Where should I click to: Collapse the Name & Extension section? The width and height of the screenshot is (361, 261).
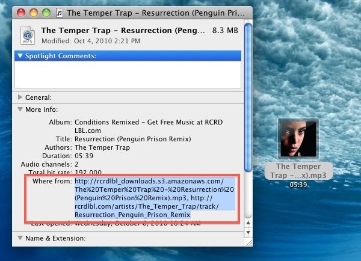(20, 238)
